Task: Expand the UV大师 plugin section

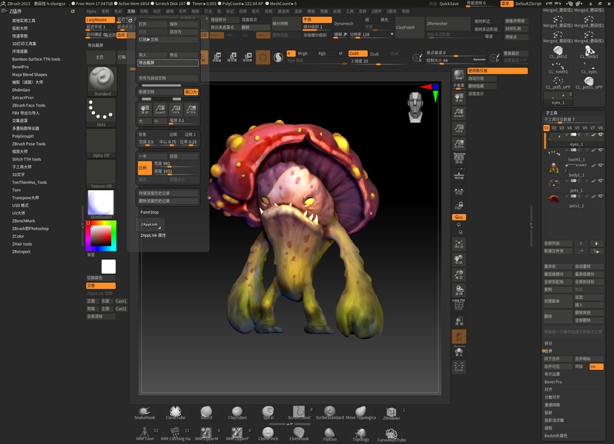Action: [19, 213]
